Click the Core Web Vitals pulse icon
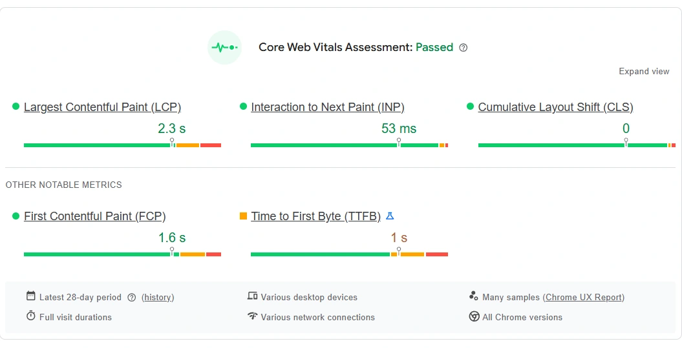Screen dimensions: 682x348 pyautogui.click(x=224, y=48)
